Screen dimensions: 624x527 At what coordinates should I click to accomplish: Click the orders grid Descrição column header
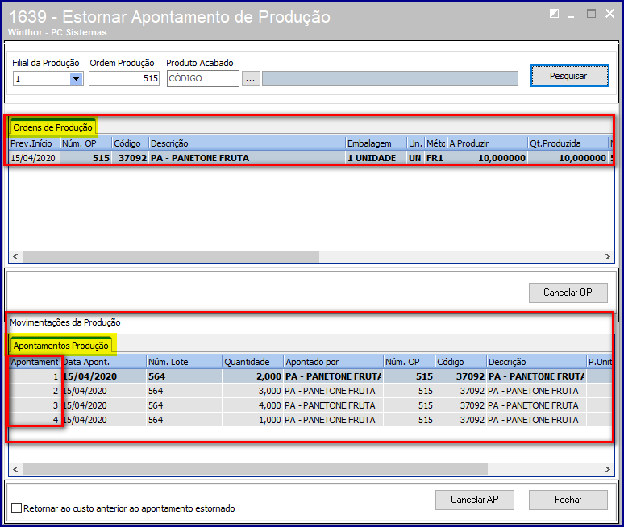pos(247,143)
